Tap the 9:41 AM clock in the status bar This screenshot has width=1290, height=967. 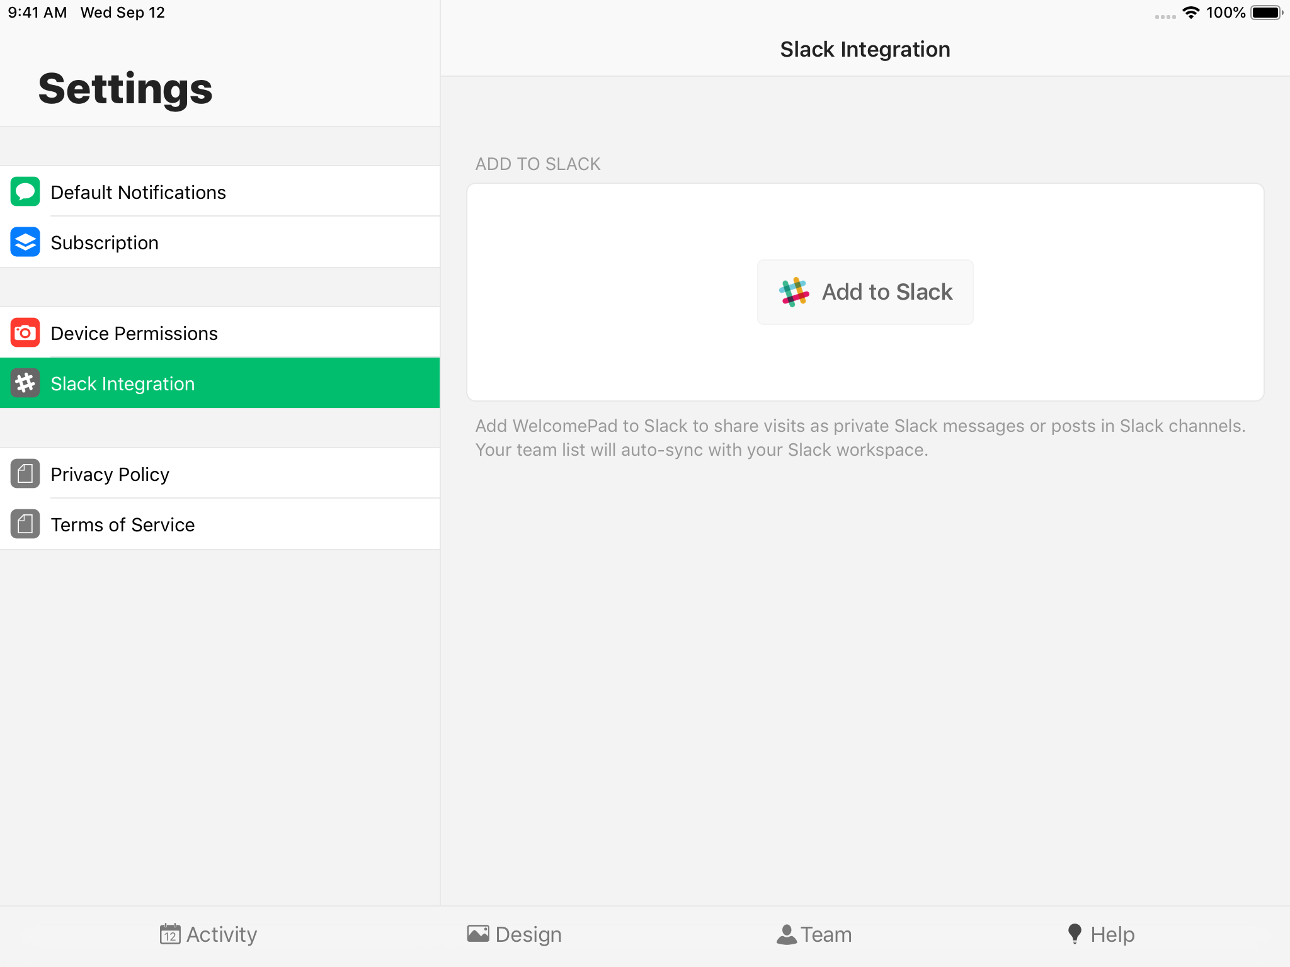(x=38, y=13)
